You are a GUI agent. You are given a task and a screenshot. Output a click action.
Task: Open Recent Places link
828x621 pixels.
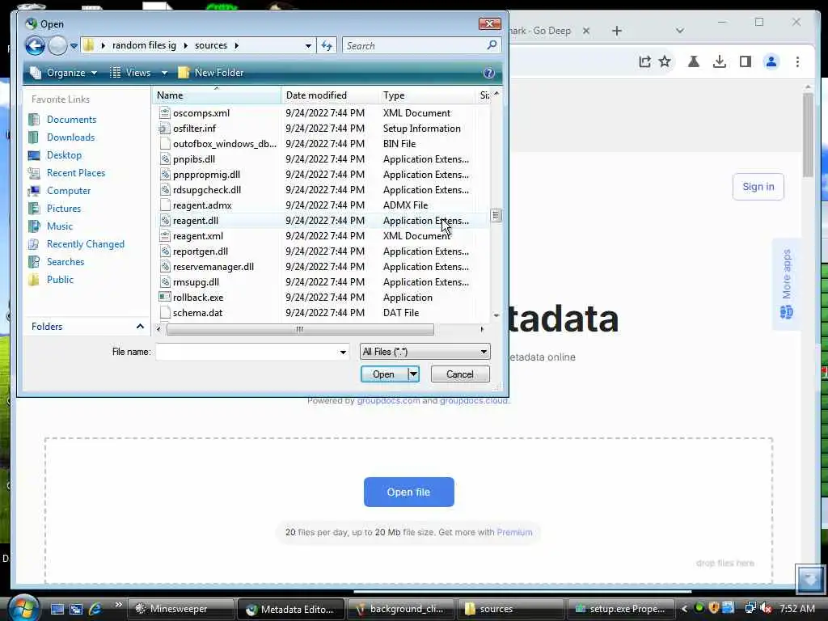[75, 173]
